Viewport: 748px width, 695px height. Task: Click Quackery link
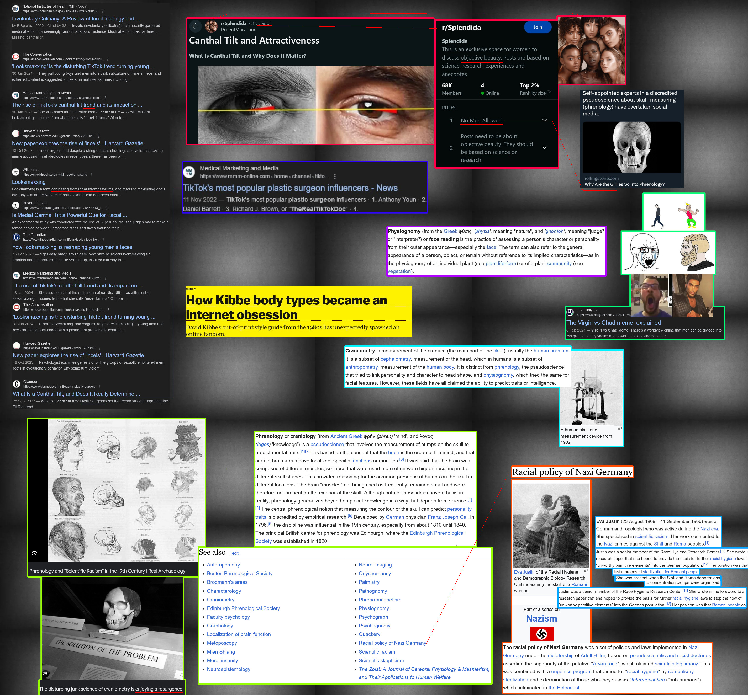[x=369, y=634]
